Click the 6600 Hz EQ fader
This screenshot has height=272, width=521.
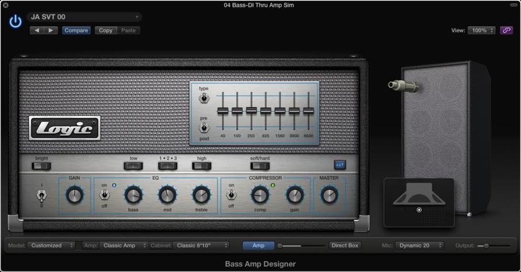pyautogui.click(x=308, y=111)
